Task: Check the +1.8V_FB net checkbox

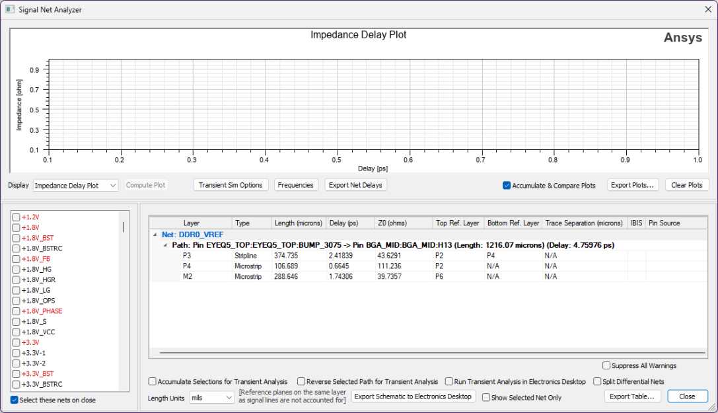Action: point(16,258)
